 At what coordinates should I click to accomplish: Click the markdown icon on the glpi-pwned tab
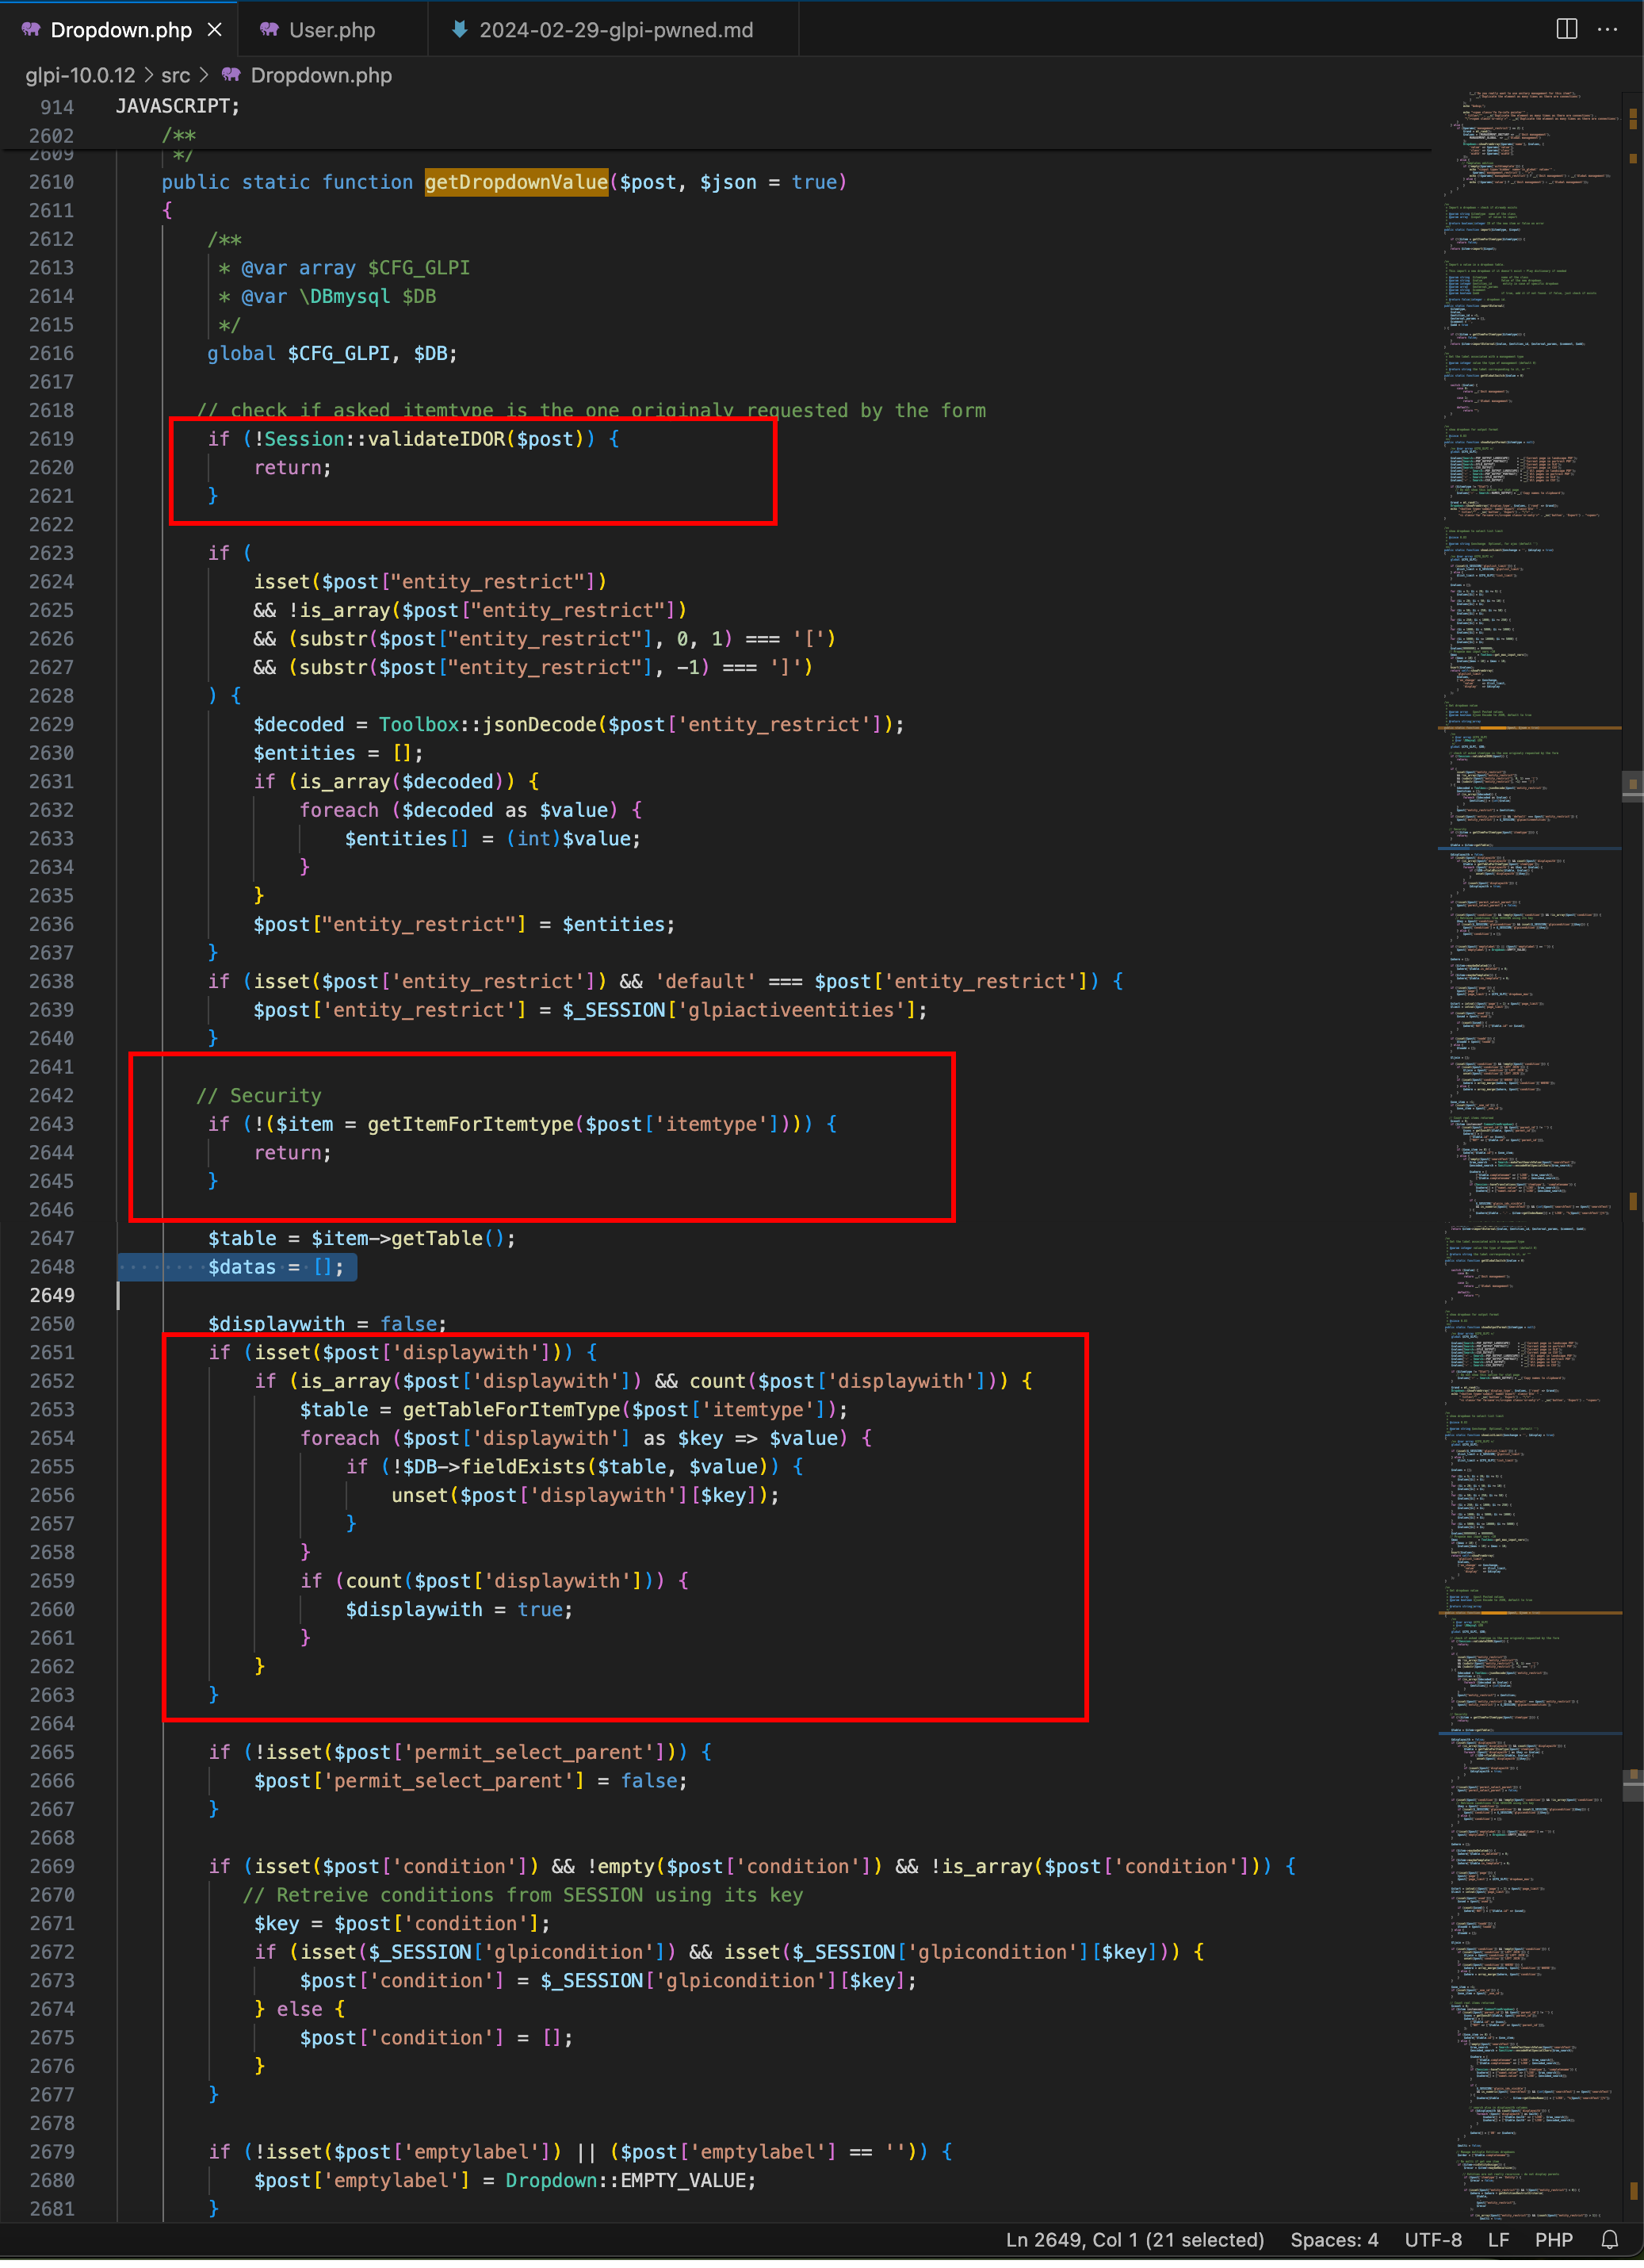click(x=460, y=30)
